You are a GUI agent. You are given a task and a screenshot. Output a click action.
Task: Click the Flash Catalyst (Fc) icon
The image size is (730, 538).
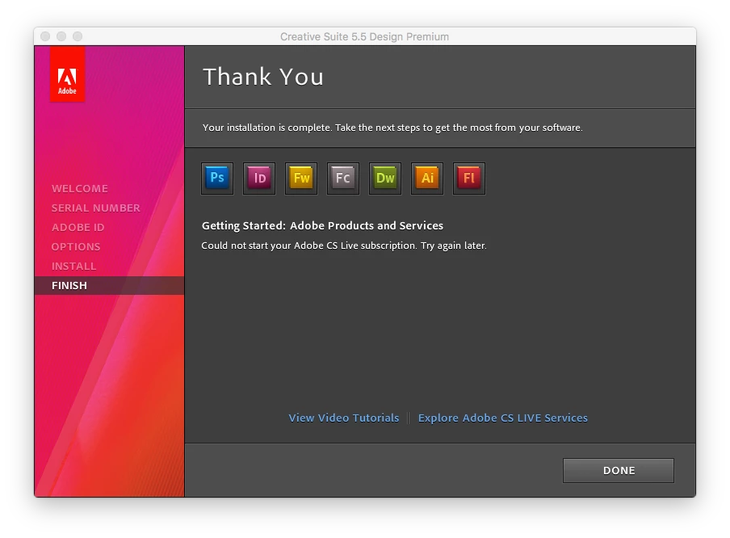343,179
